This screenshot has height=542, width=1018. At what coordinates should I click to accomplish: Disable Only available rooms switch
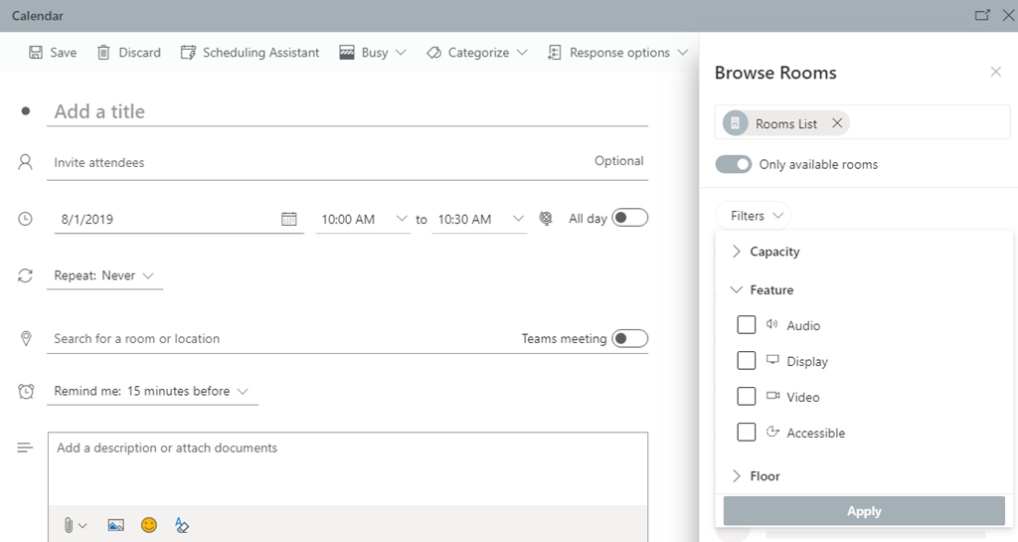734,164
